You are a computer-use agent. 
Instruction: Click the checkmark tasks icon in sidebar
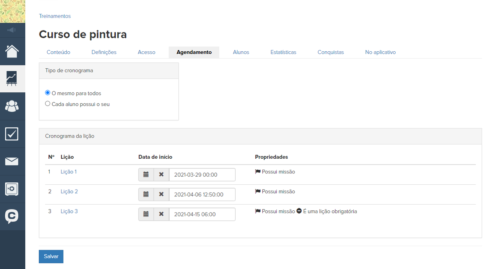tap(12, 134)
